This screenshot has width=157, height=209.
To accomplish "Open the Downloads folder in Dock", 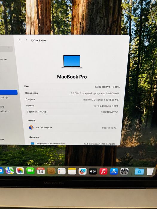I will (139, 172).
